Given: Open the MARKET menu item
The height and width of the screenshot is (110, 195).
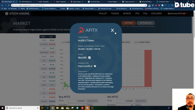Looking at the screenshot, I should pyautogui.click(x=127, y=13).
